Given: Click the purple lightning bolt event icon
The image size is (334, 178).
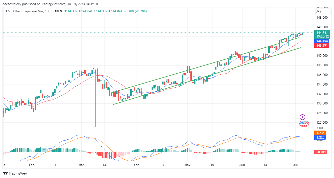Looking at the screenshot, I should [x=303, y=117].
